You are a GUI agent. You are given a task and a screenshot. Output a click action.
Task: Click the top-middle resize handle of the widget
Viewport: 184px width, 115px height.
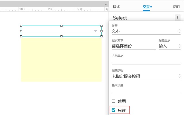tap(61, 26)
